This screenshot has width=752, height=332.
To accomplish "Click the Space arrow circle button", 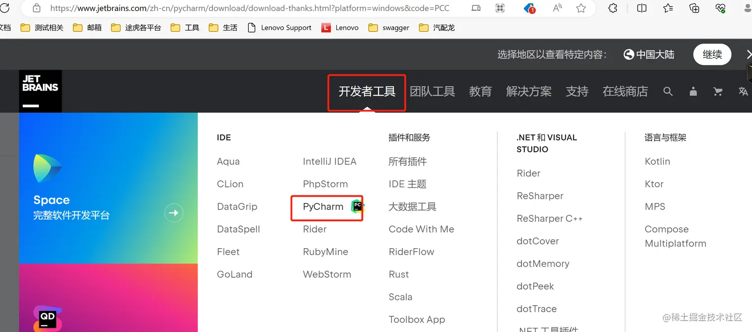I will (174, 213).
